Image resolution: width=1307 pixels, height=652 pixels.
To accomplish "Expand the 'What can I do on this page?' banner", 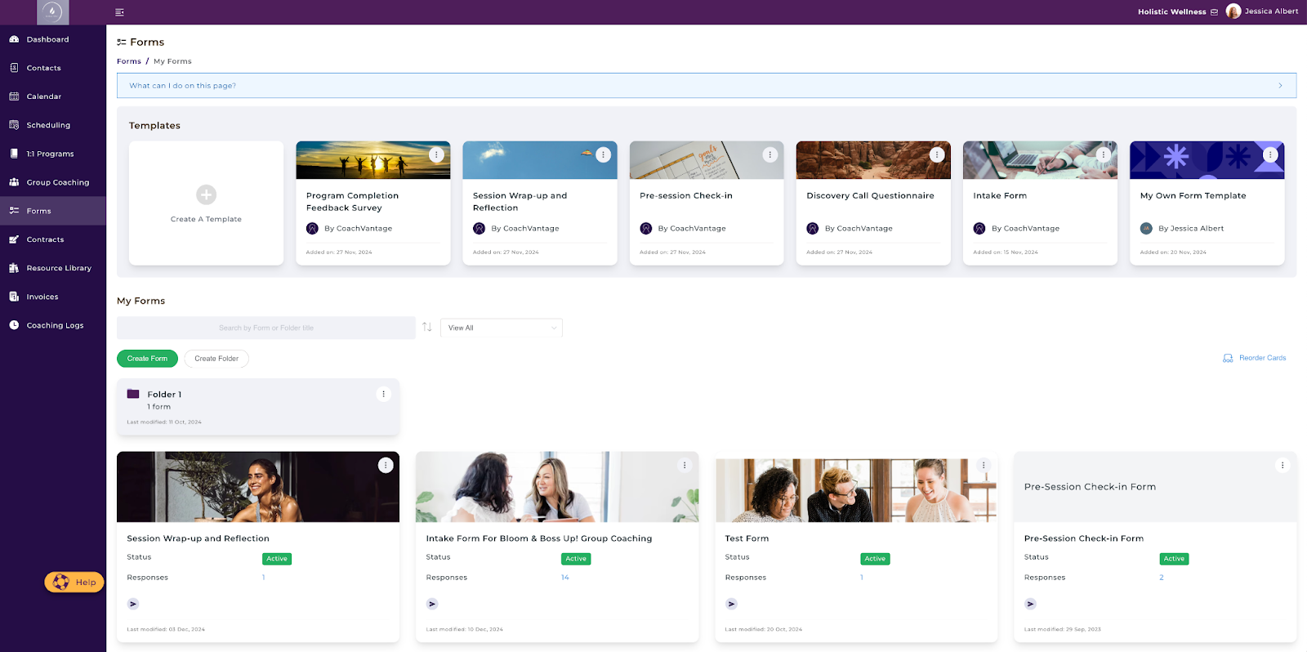I will pyautogui.click(x=1280, y=86).
